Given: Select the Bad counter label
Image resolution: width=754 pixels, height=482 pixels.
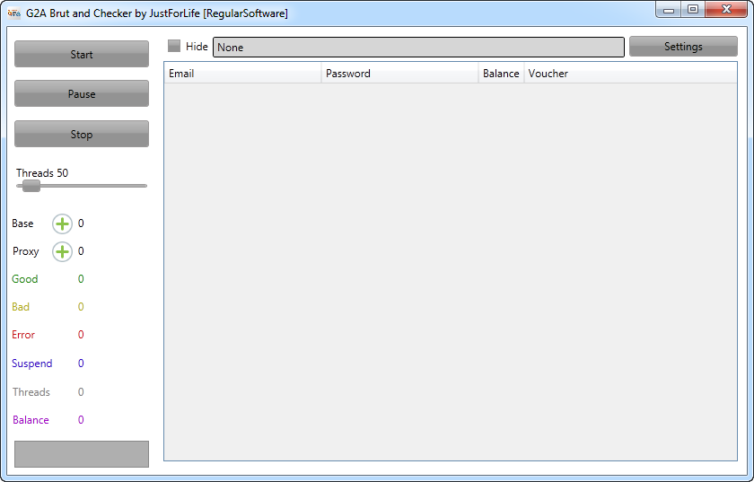Looking at the screenshot, I should [21, 307].
